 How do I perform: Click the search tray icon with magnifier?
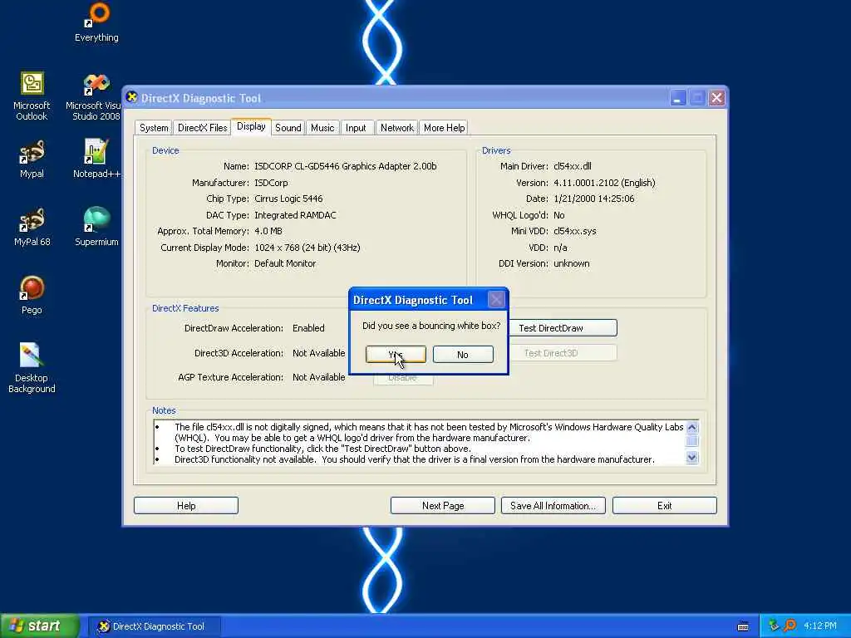pos(790,626)
